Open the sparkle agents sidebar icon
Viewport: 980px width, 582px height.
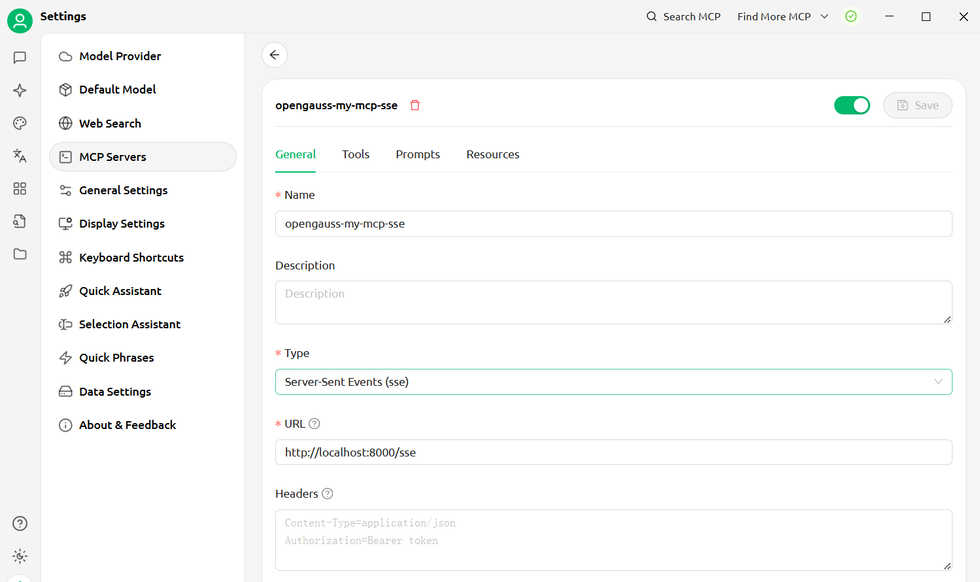point(20,90)
